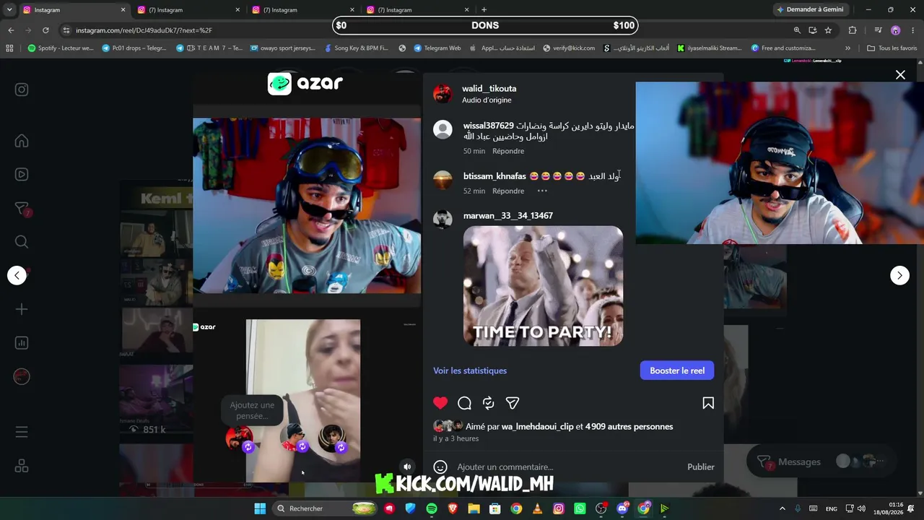The width and height of the screenshot is (924, 520).
Task: Go to the previous reel arrow
Action: click(17, 275)
